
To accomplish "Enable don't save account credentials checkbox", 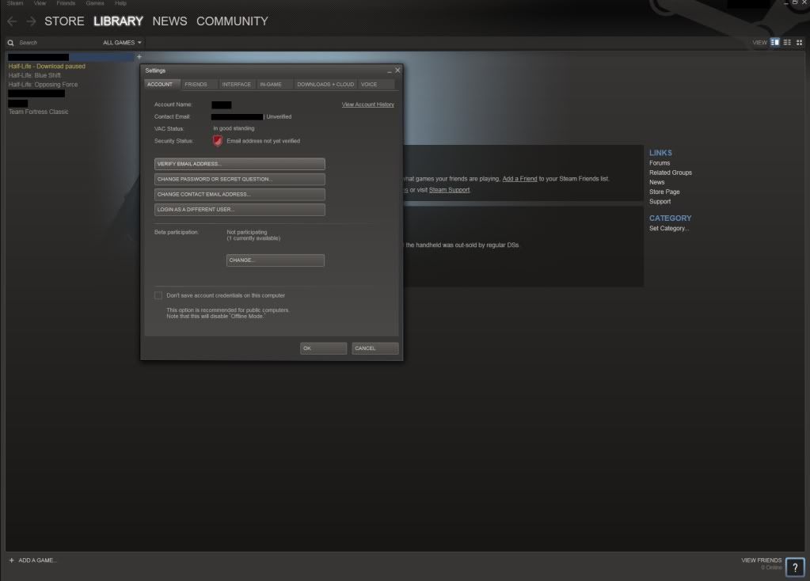I will pyautogui.click(x=158, y=295).
